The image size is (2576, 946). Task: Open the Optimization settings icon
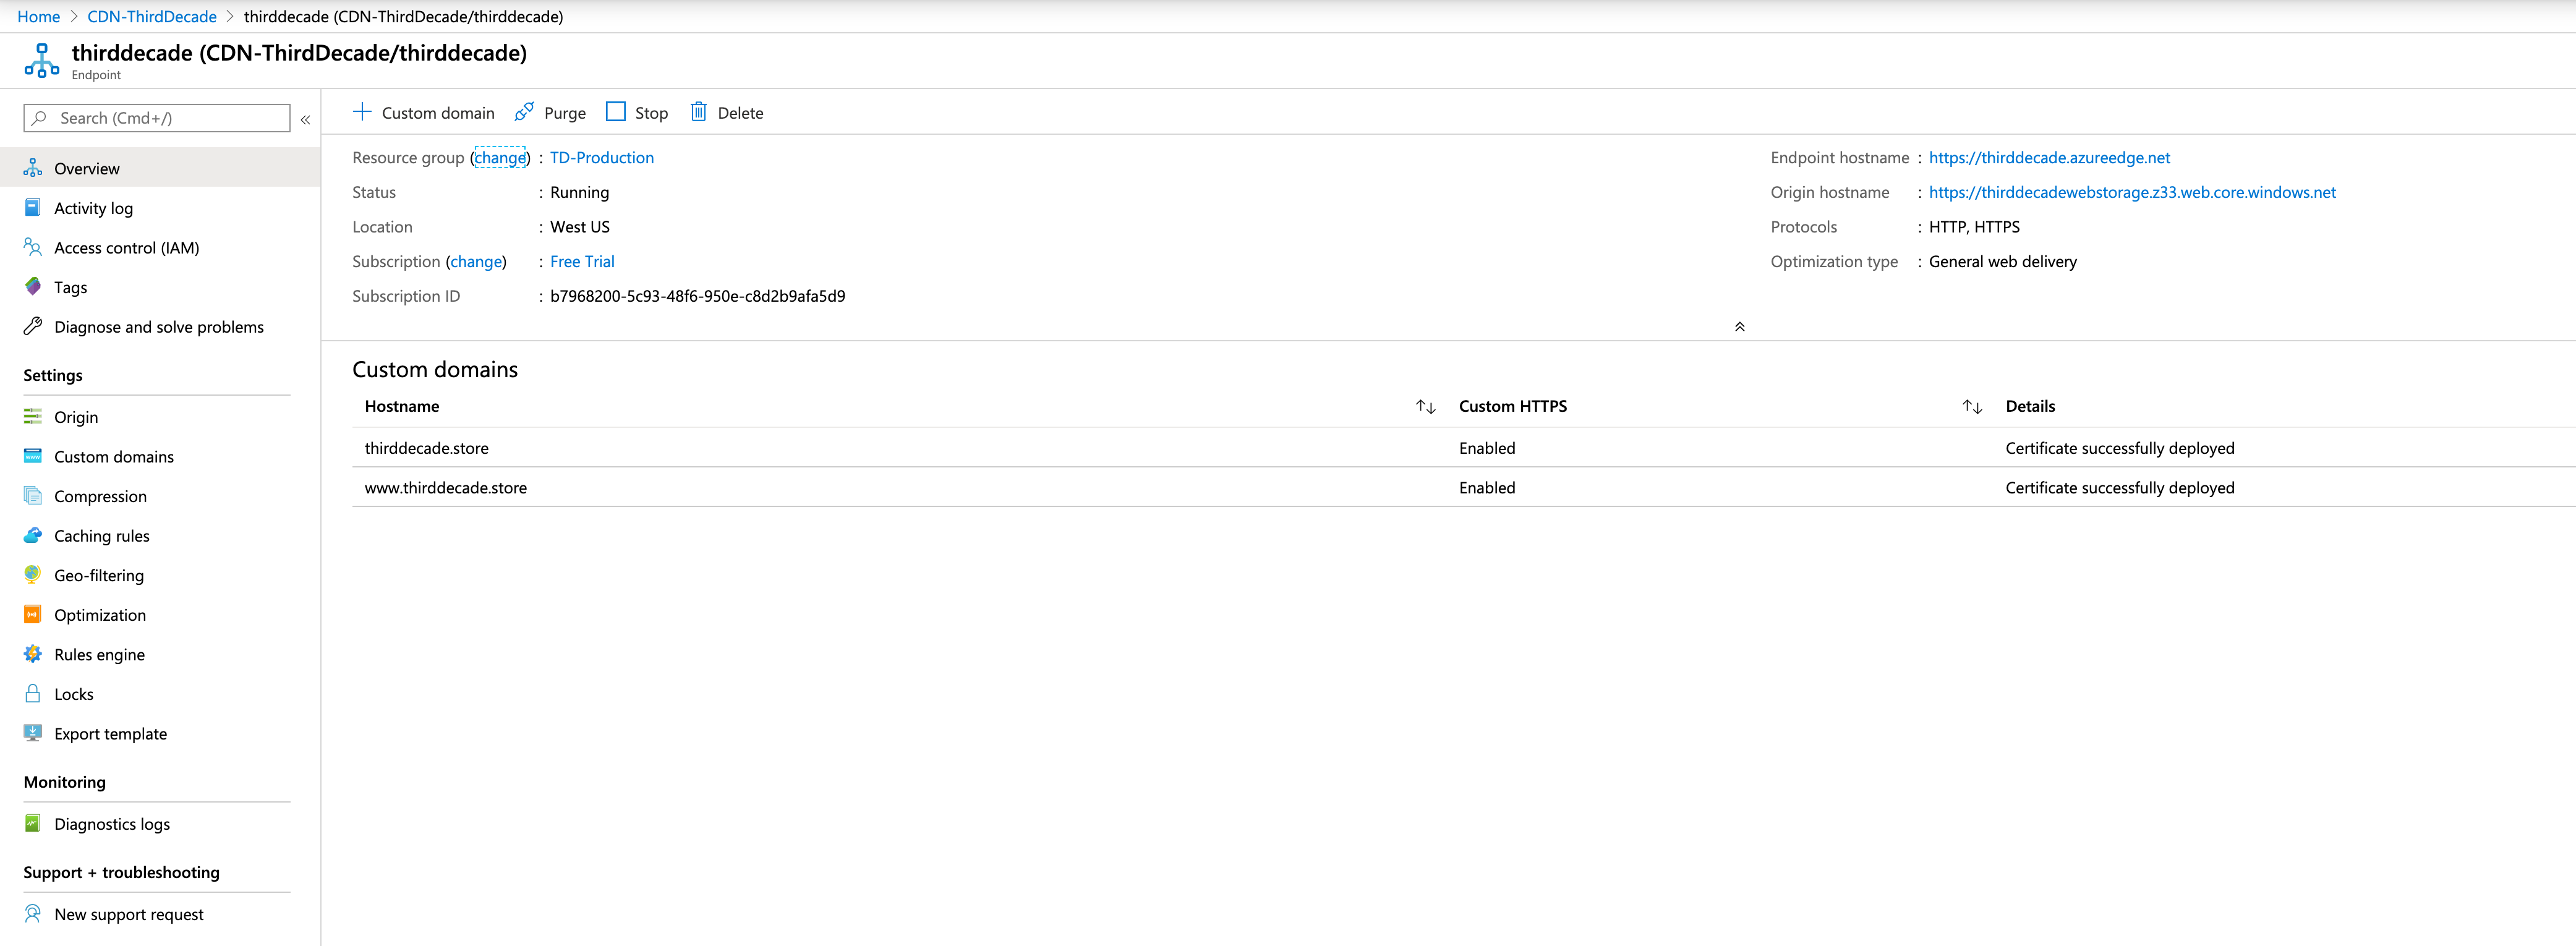pyautogui.click(x=33, y=614)
